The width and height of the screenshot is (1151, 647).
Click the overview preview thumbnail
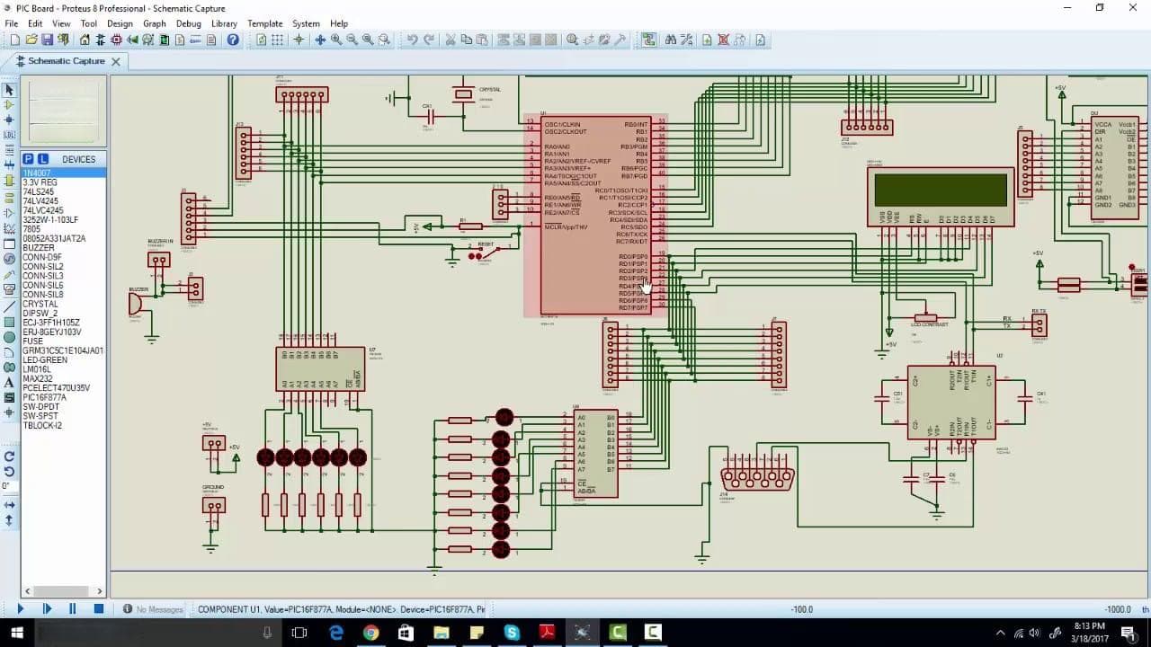(x=63, y=111)
